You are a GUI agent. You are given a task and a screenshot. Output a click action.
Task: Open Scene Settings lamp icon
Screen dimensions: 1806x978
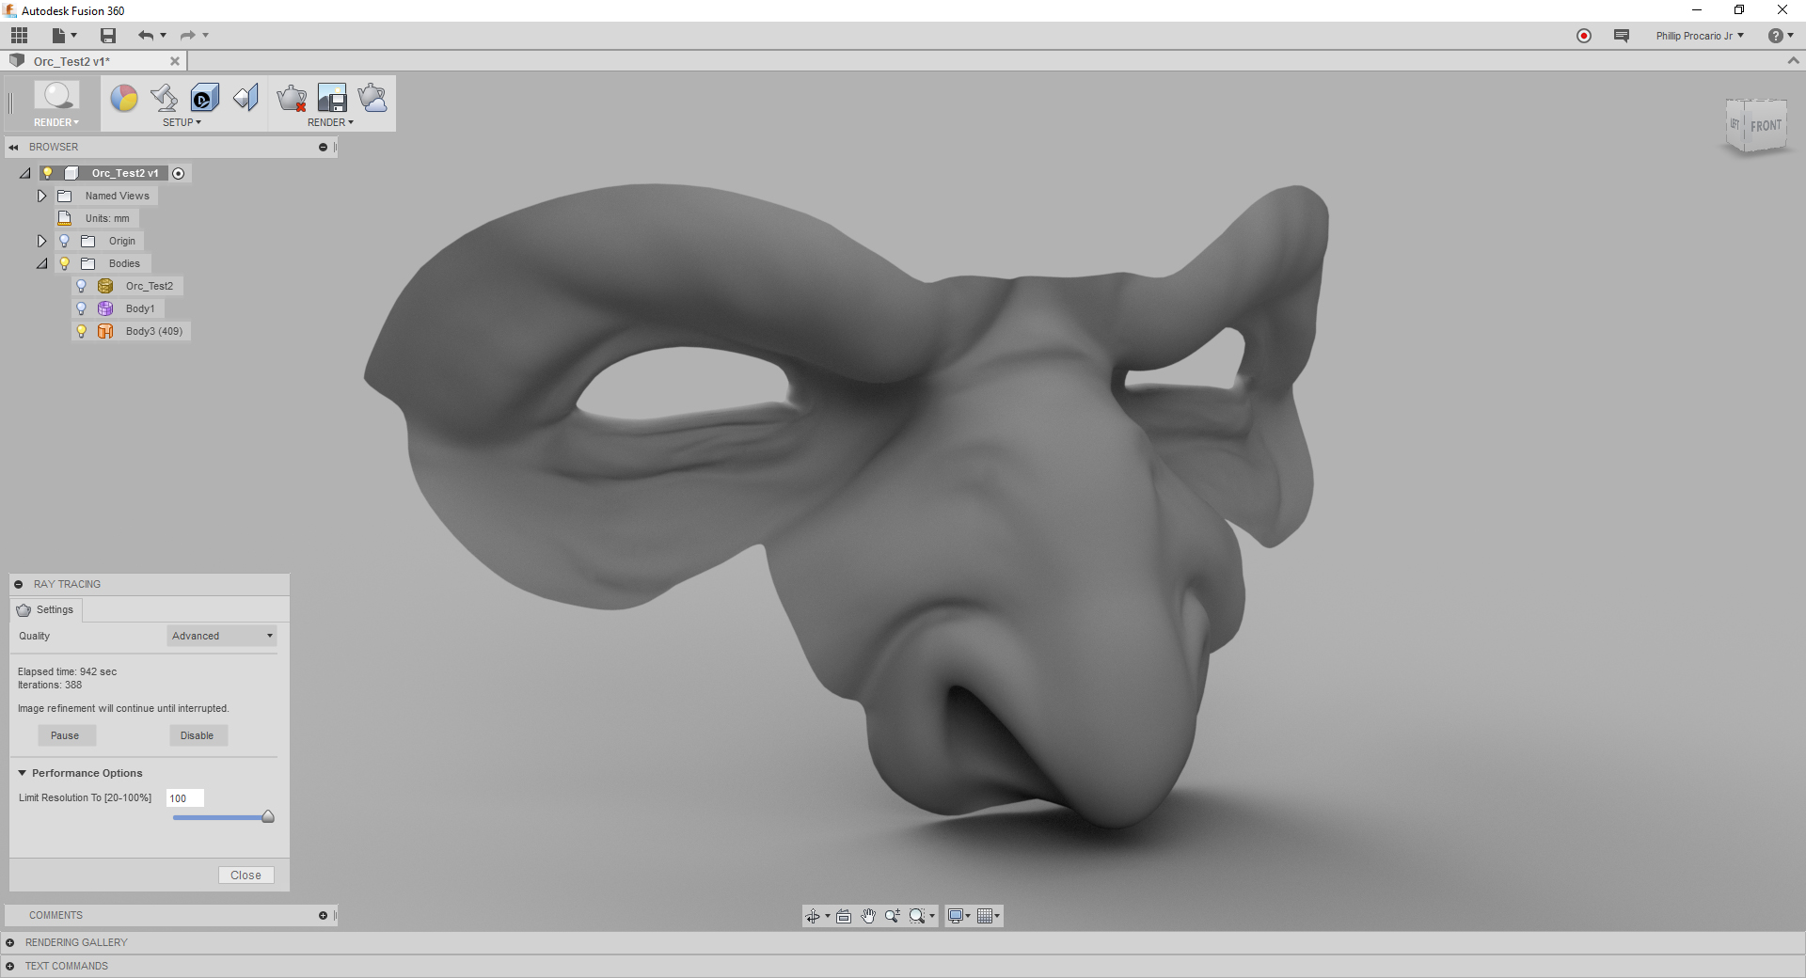[165, 98]
